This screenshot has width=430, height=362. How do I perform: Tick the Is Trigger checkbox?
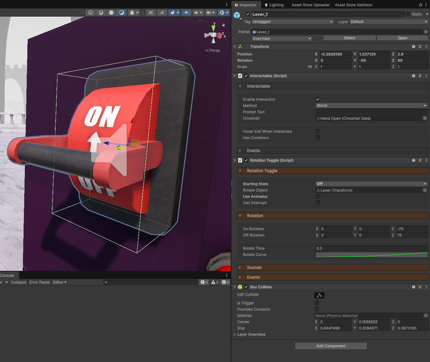click(317, 303)
